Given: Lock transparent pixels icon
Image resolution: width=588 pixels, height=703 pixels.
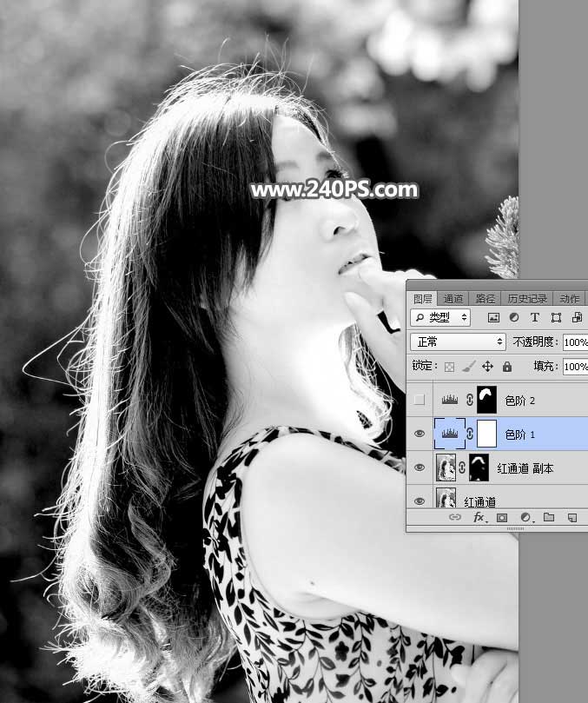Looking at the screenshot, I should [449, 367].
